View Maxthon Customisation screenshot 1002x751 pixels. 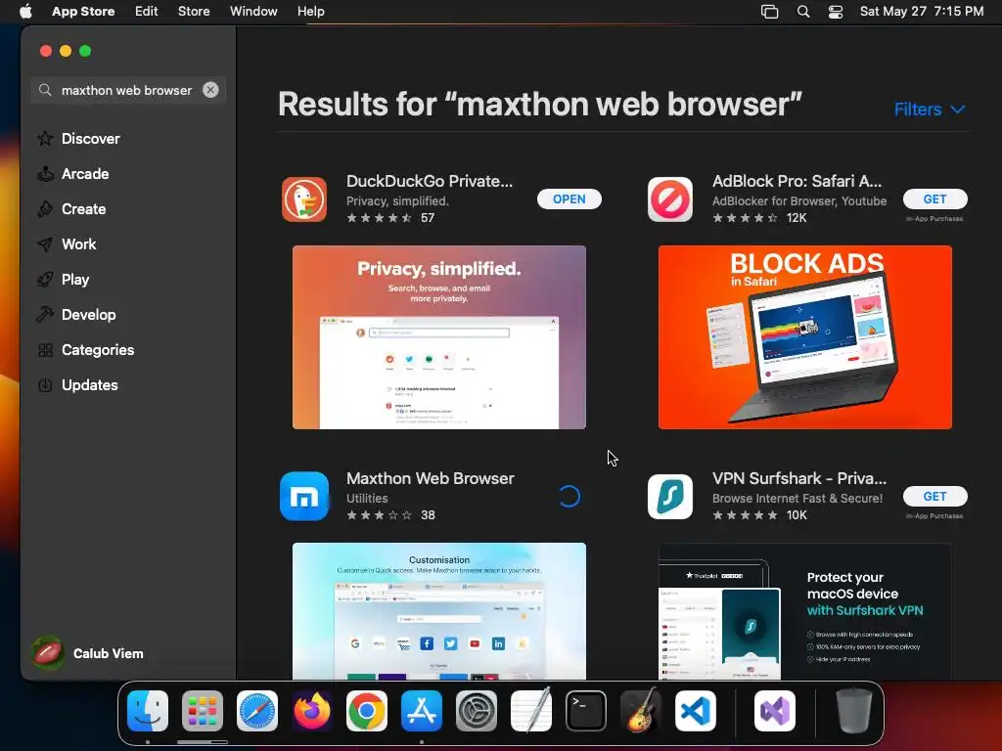click(x=439, y=611)
